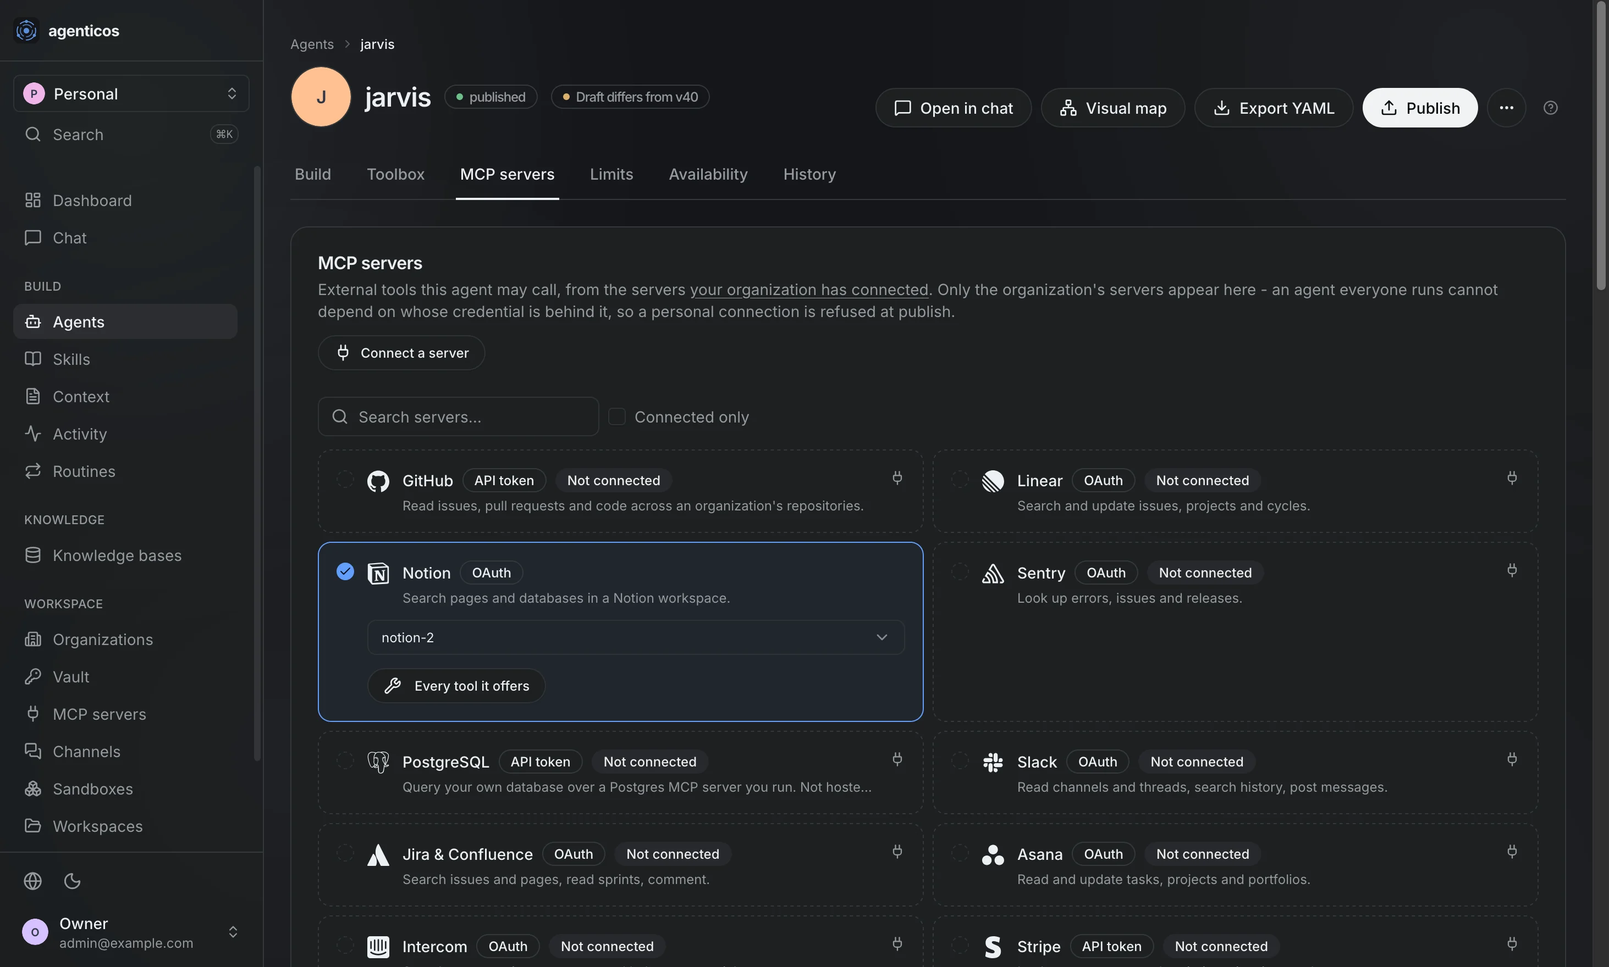The width and height of the screenshot is (1609, 967).
Task: Click the Linear logo icon
Action: point(993,481)
